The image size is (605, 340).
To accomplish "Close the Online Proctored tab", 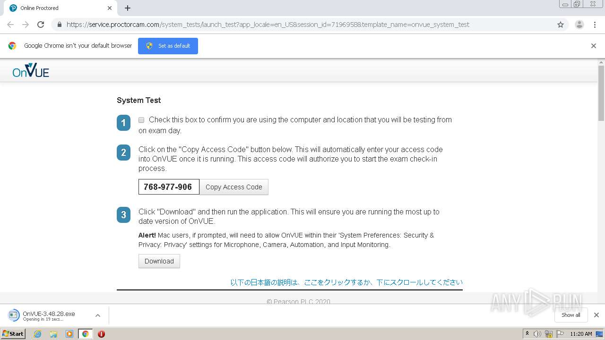I will 110,8.
